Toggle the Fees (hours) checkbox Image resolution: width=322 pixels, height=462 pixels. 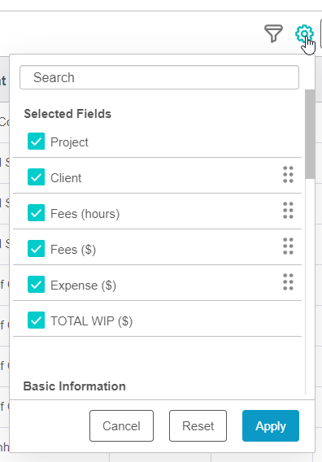tap(37, 213)
